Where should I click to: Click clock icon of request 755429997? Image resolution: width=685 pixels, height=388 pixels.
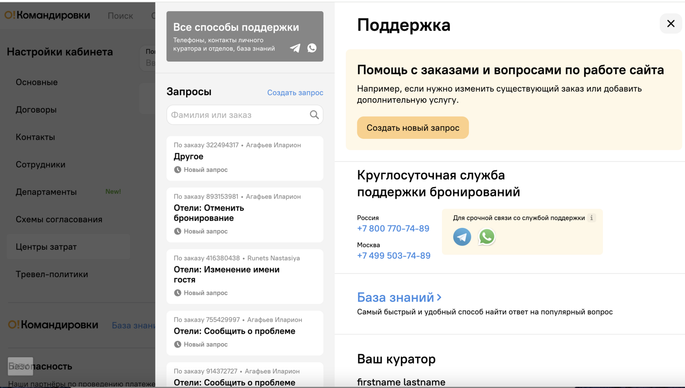177,344
